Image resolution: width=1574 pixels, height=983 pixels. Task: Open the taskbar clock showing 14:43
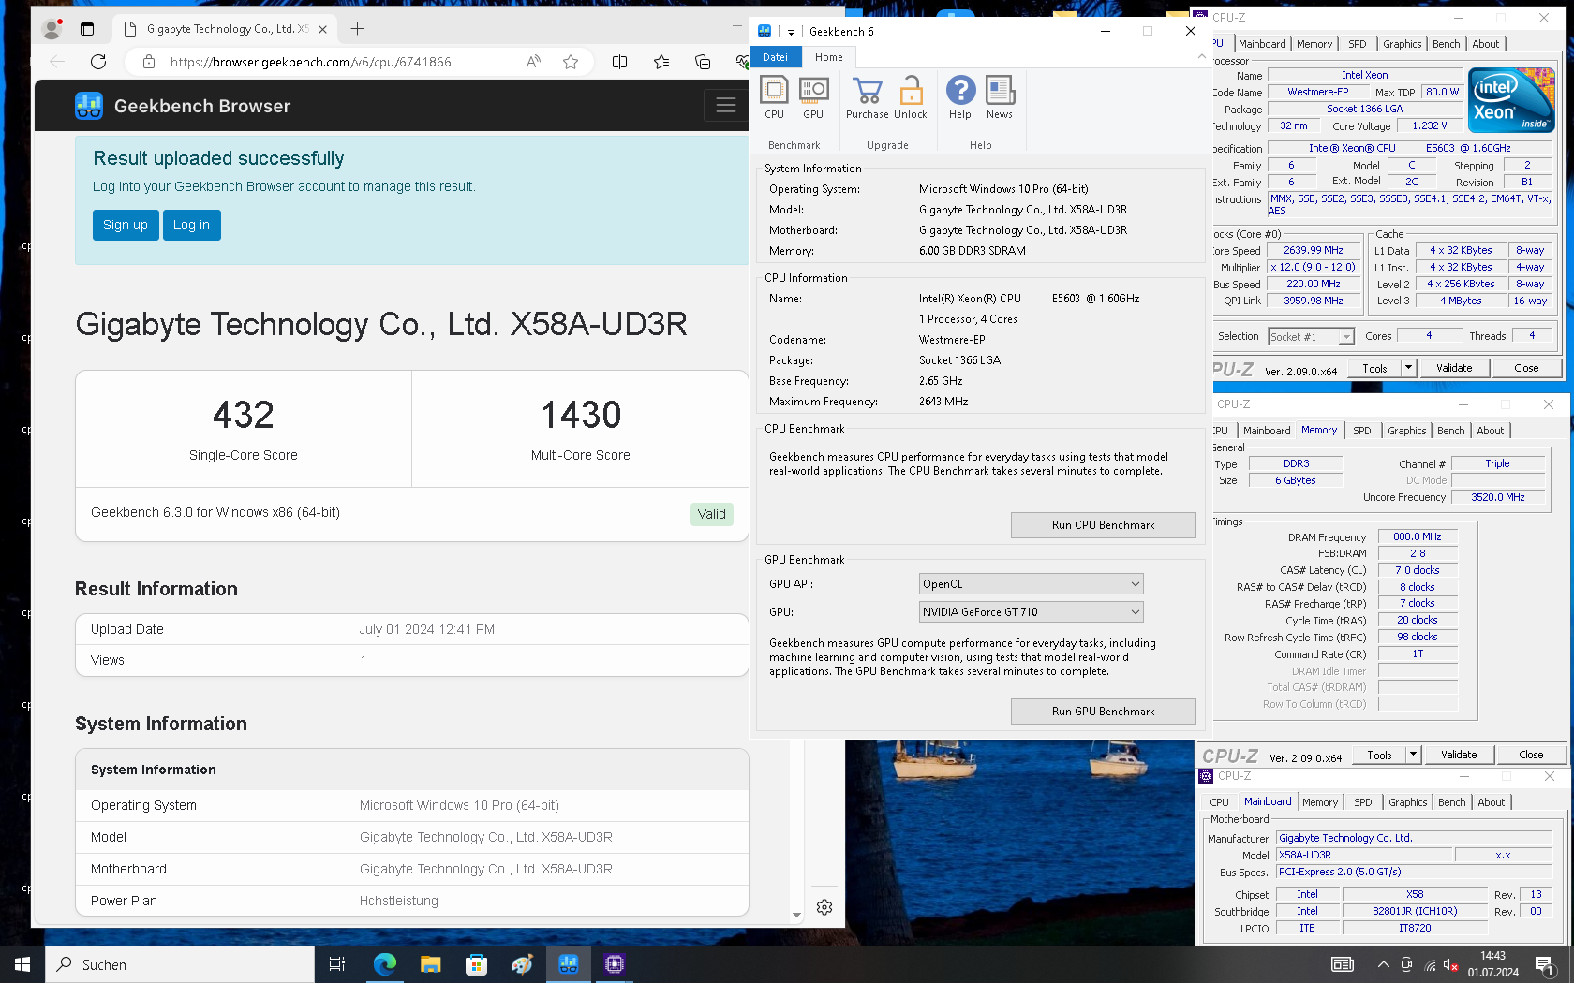tap(1493, 964)
